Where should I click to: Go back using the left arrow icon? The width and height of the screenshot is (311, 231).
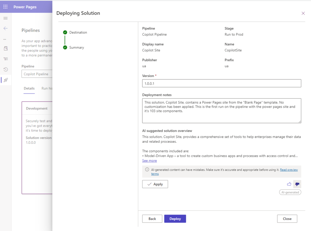5,28
